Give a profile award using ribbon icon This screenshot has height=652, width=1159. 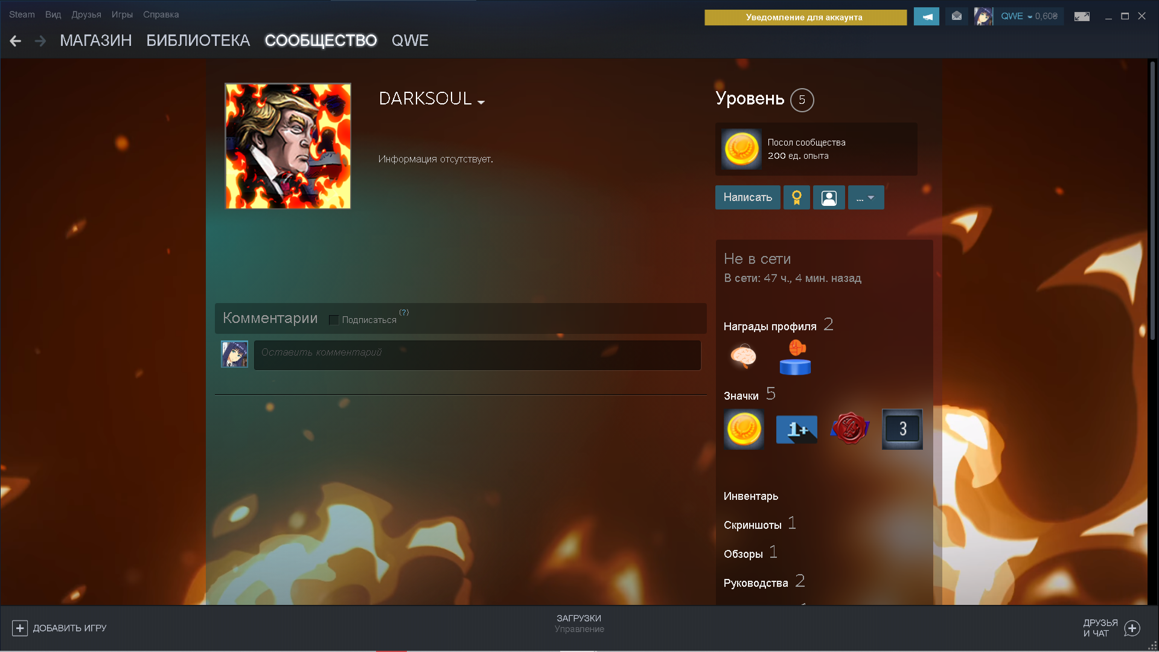click(x=797, y=197)
